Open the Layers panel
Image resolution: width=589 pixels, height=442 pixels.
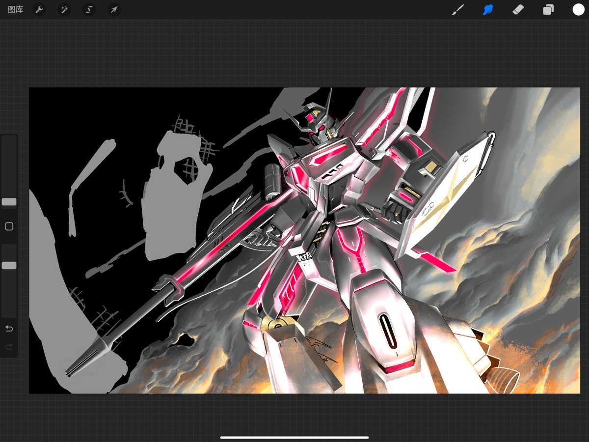pos(548,10)
